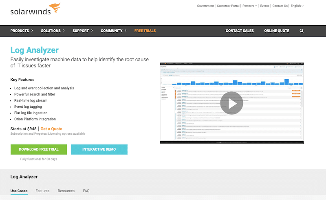Click the 'Key Features' heading
Viewport: 326px width, 200px height.
22,80
